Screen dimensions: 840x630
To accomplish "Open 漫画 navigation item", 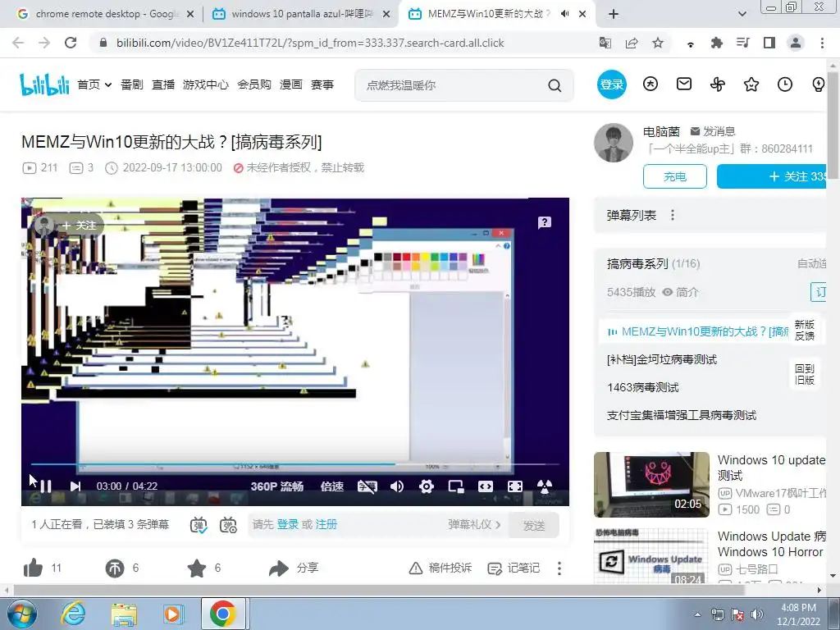I will click(x=291, y=84).
